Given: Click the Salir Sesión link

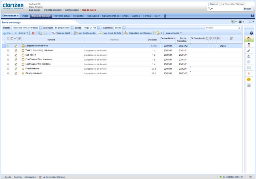Looking at the screenshot, I should tap(35, 10).
